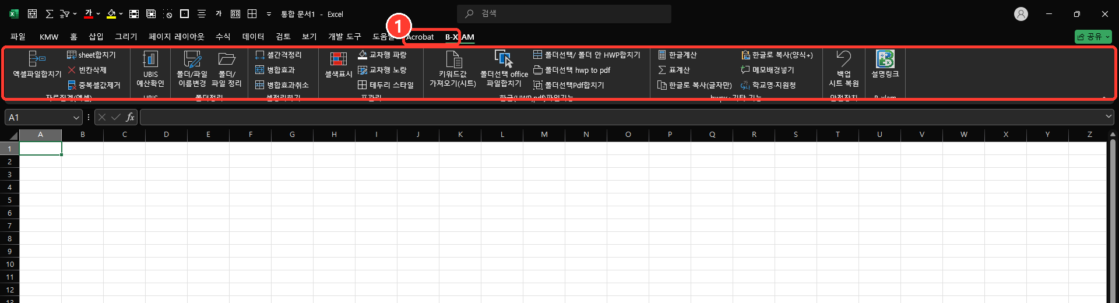Open the Name Box dropdown
The image size is (1119, 303).
pyautogui.click(x=76, y=118)
